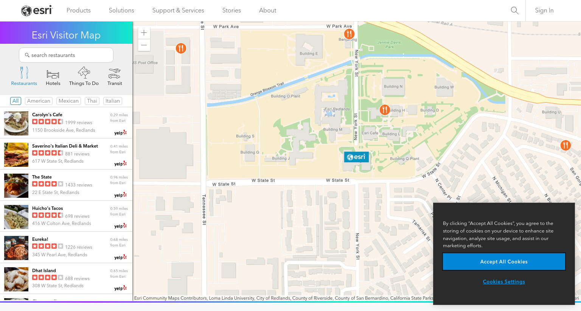Click the Esri globe logo in the header
The height and width of the screenshot is (311, 581).
pyautogui.click(x=37, y=11)
